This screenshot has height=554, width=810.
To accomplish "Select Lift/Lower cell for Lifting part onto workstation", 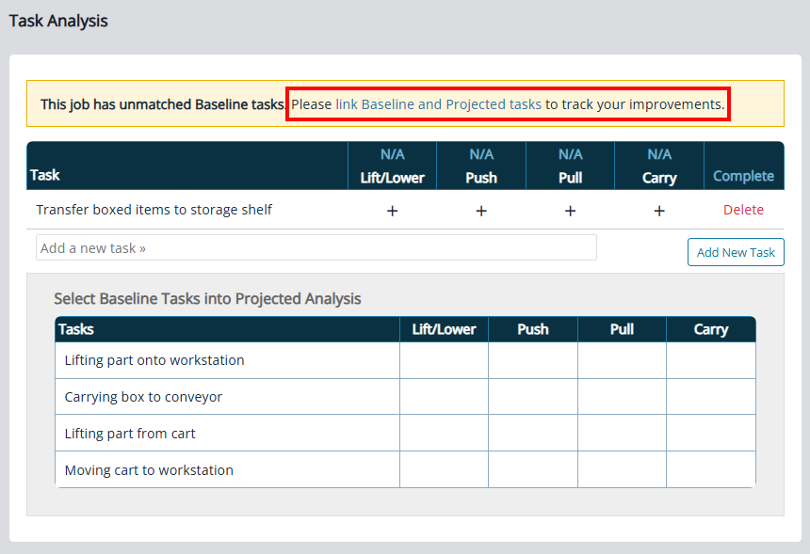I will click(x=444, y=360).
